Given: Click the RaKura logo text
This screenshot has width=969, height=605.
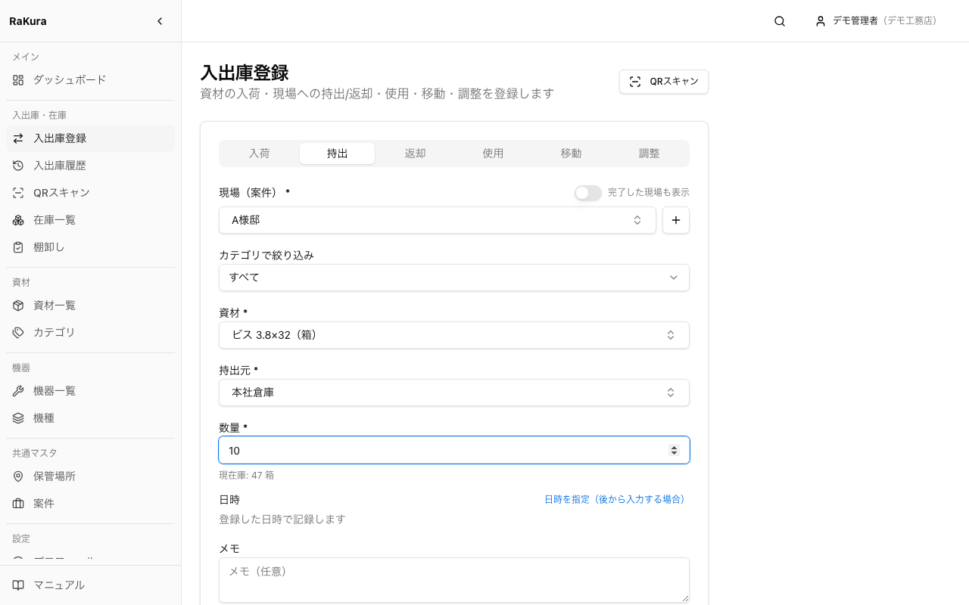Looking at the screenshot, I should [28, 21].
